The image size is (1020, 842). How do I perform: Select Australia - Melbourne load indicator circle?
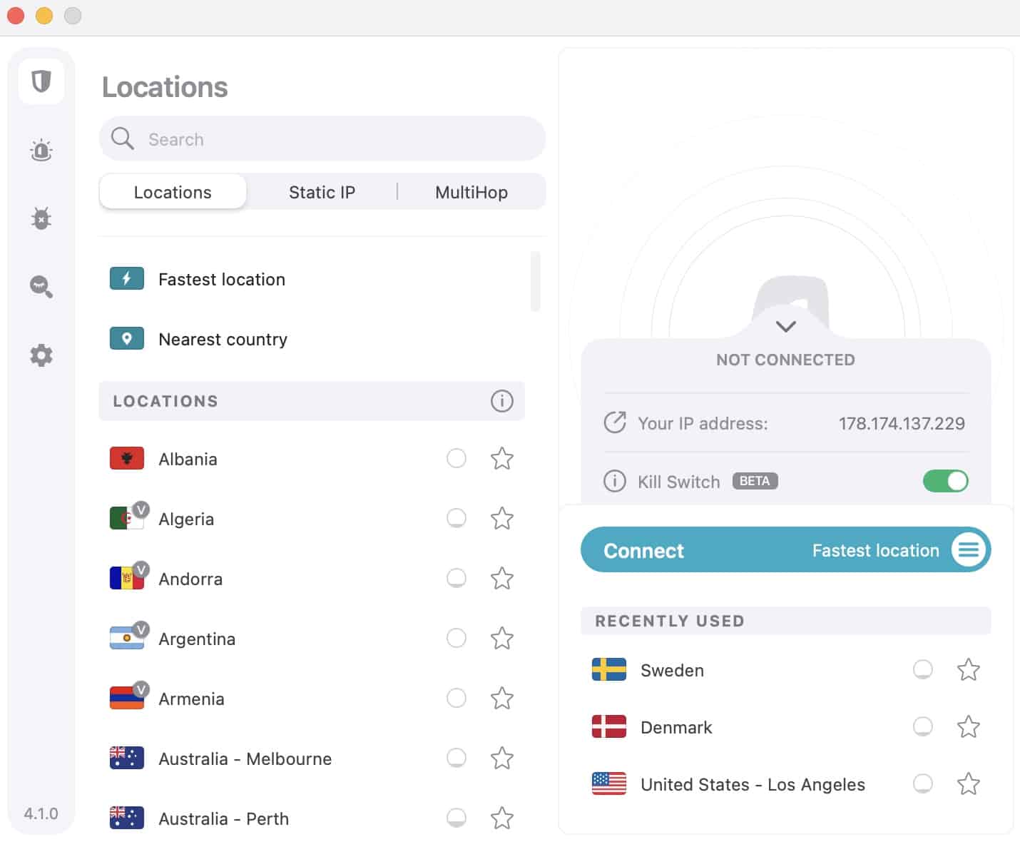(457, 758)
